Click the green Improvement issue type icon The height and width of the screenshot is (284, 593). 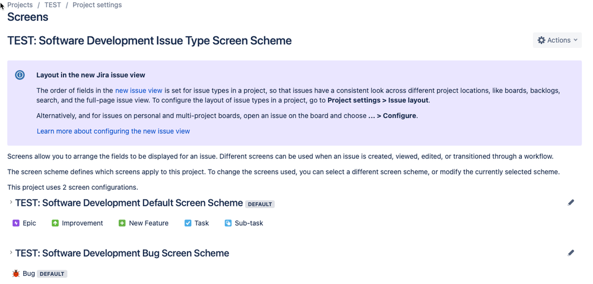[55, 223]
